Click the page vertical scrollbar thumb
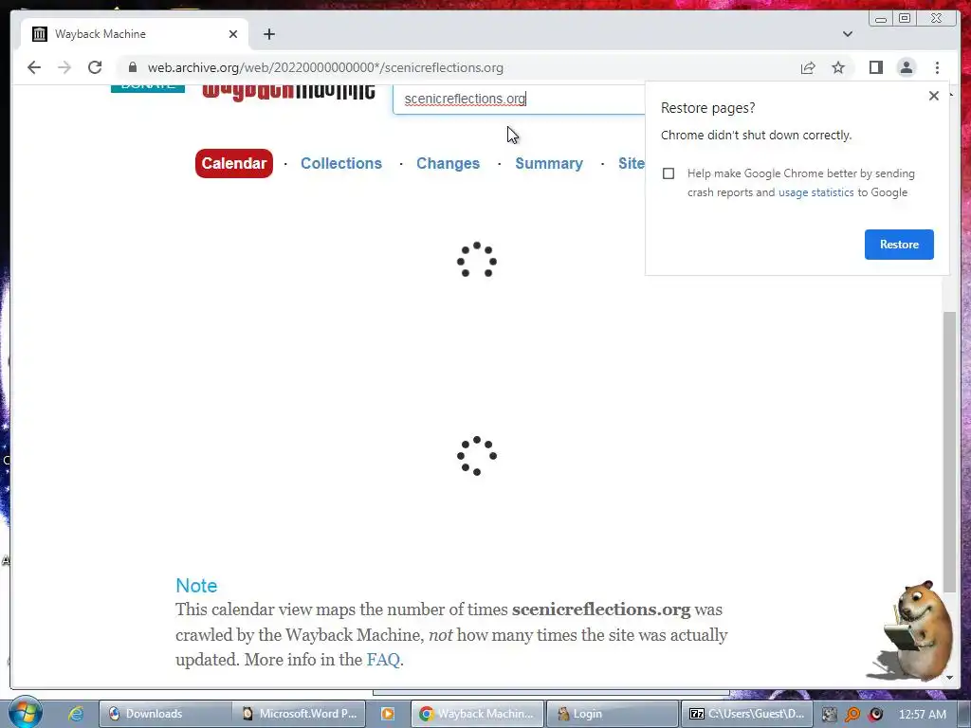971x728 pixels. point(948,452)
